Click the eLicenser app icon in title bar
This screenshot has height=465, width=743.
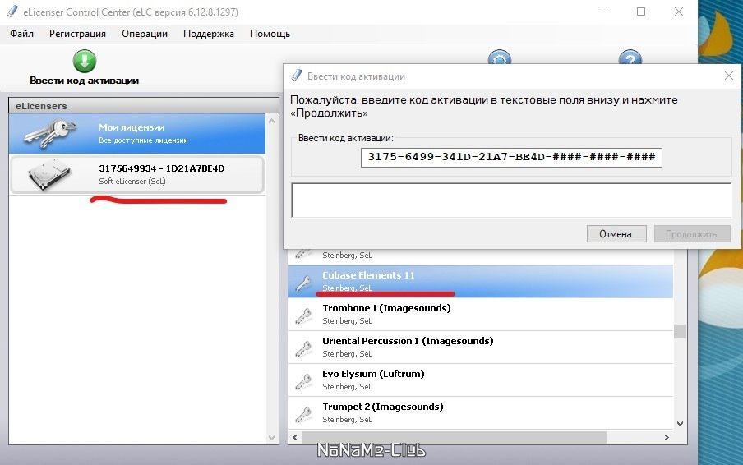[x=12, y=12]
